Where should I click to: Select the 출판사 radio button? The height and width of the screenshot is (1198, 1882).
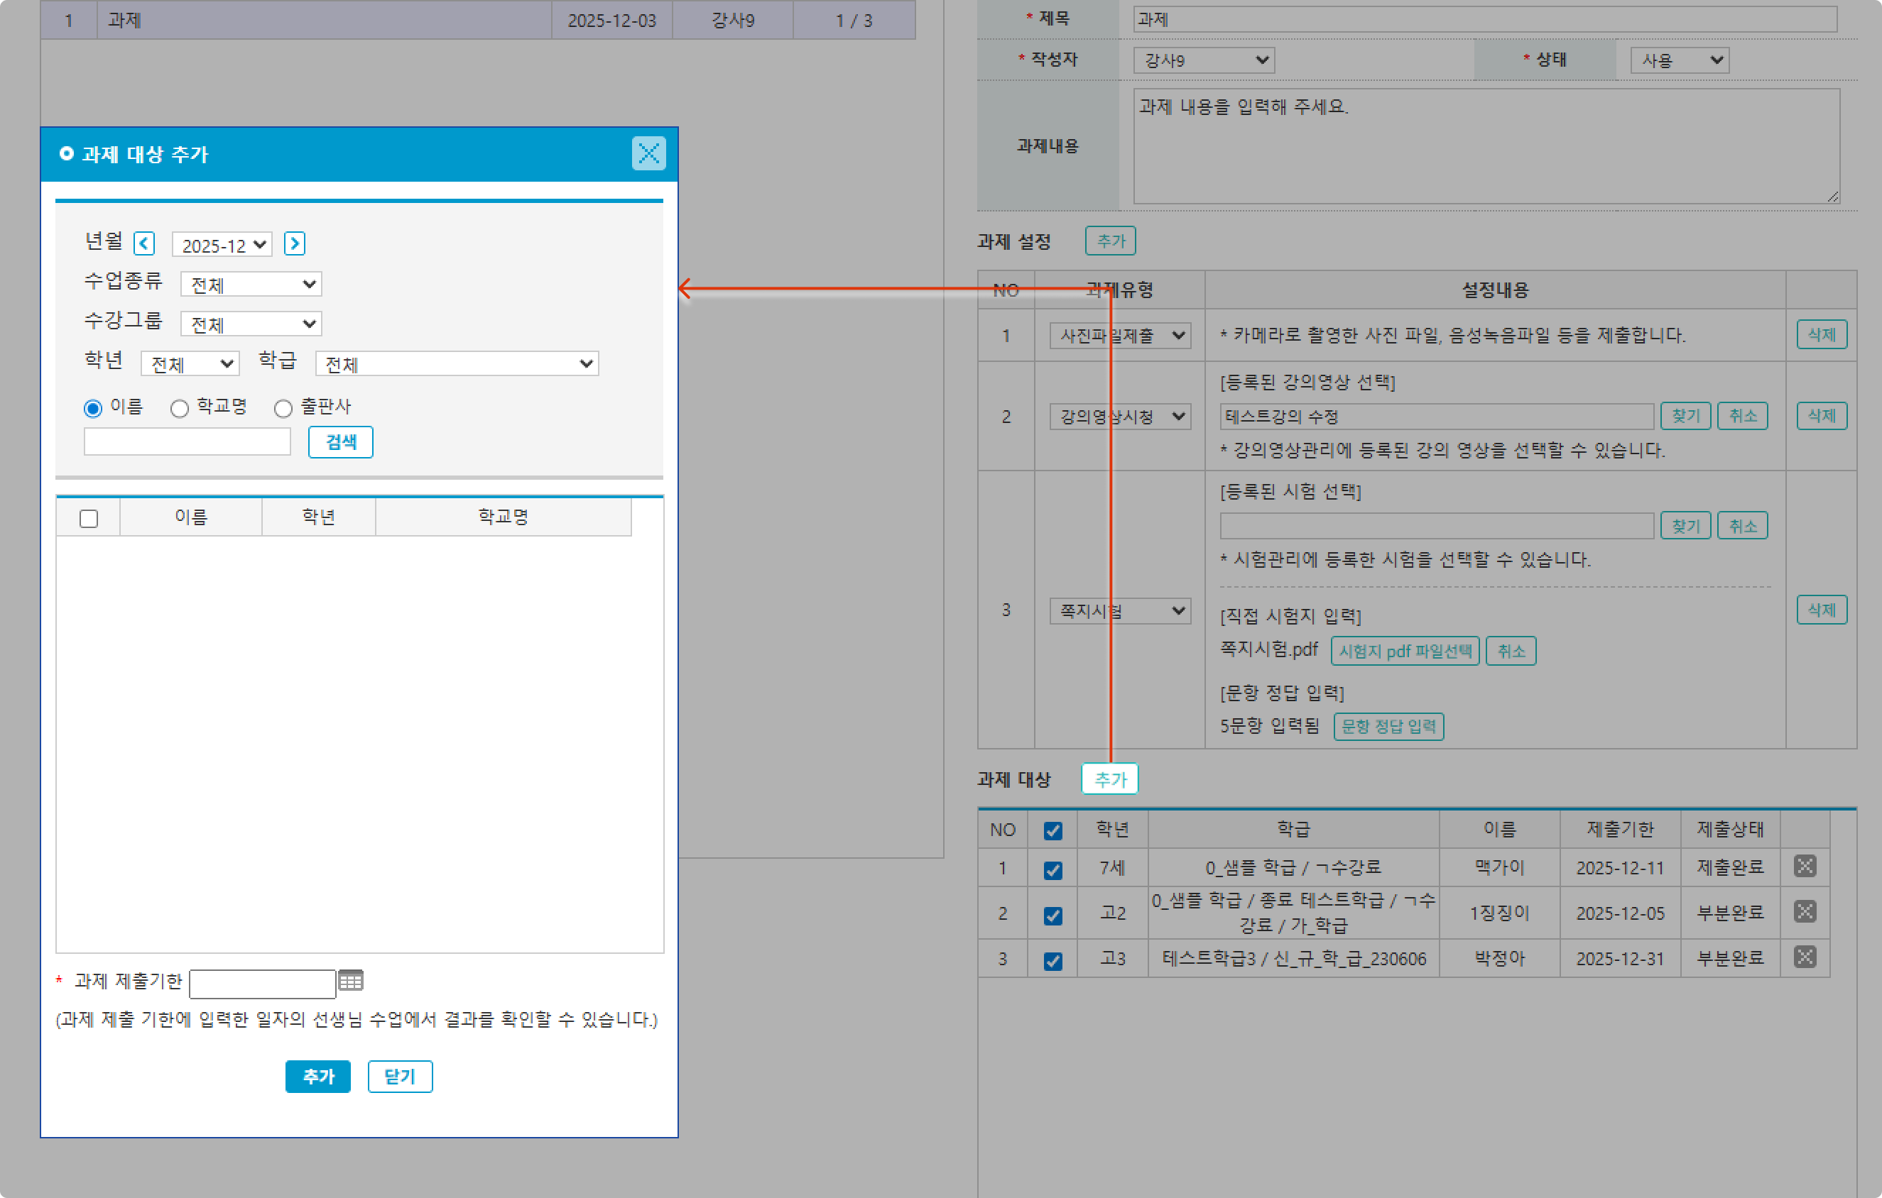point(283,409)
